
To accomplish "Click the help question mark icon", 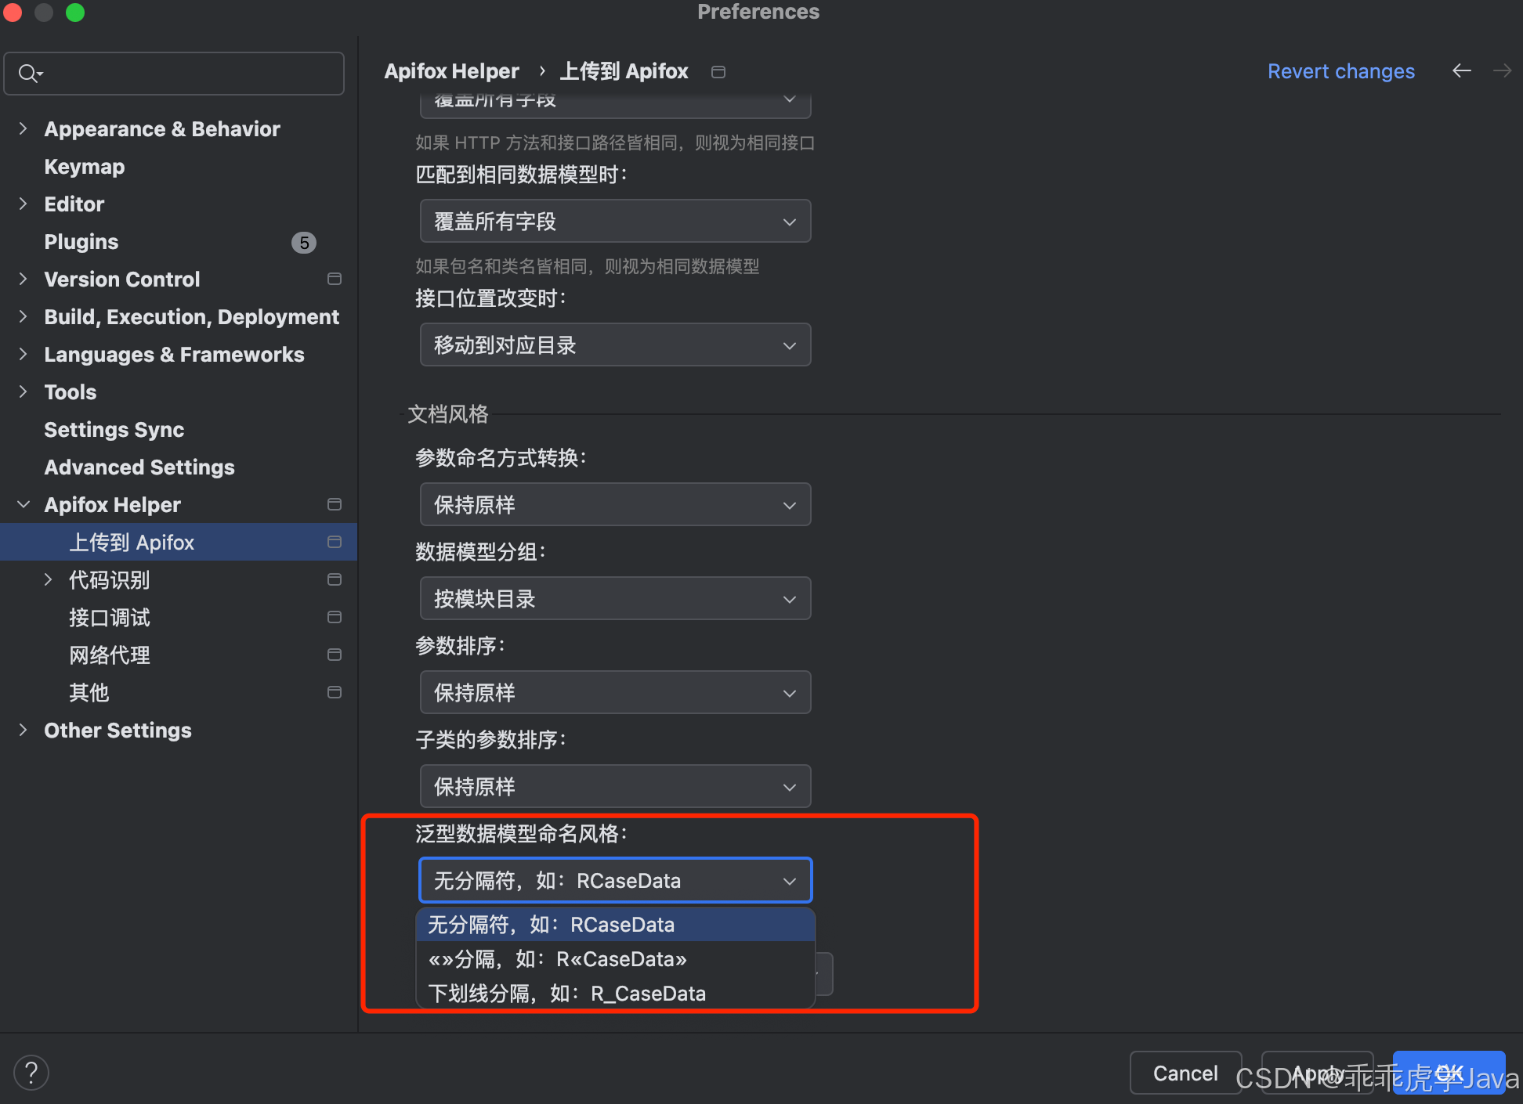I will pos(31,1072).
